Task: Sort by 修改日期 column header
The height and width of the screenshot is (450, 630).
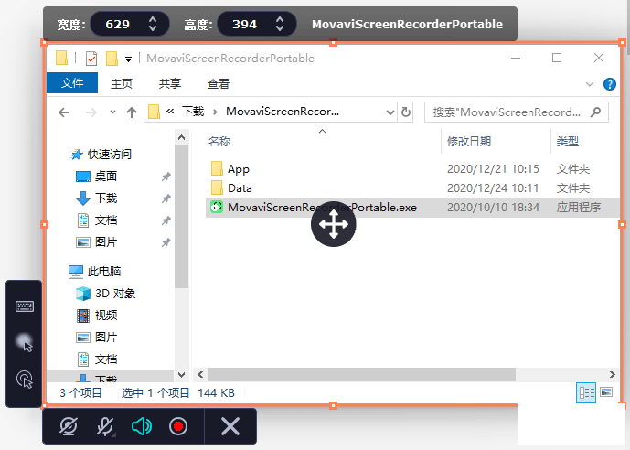Action: point(469,142)
